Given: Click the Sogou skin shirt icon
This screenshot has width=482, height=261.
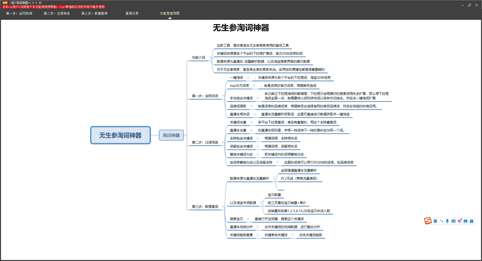Looking at the screenshot, I should click(459, 221).
